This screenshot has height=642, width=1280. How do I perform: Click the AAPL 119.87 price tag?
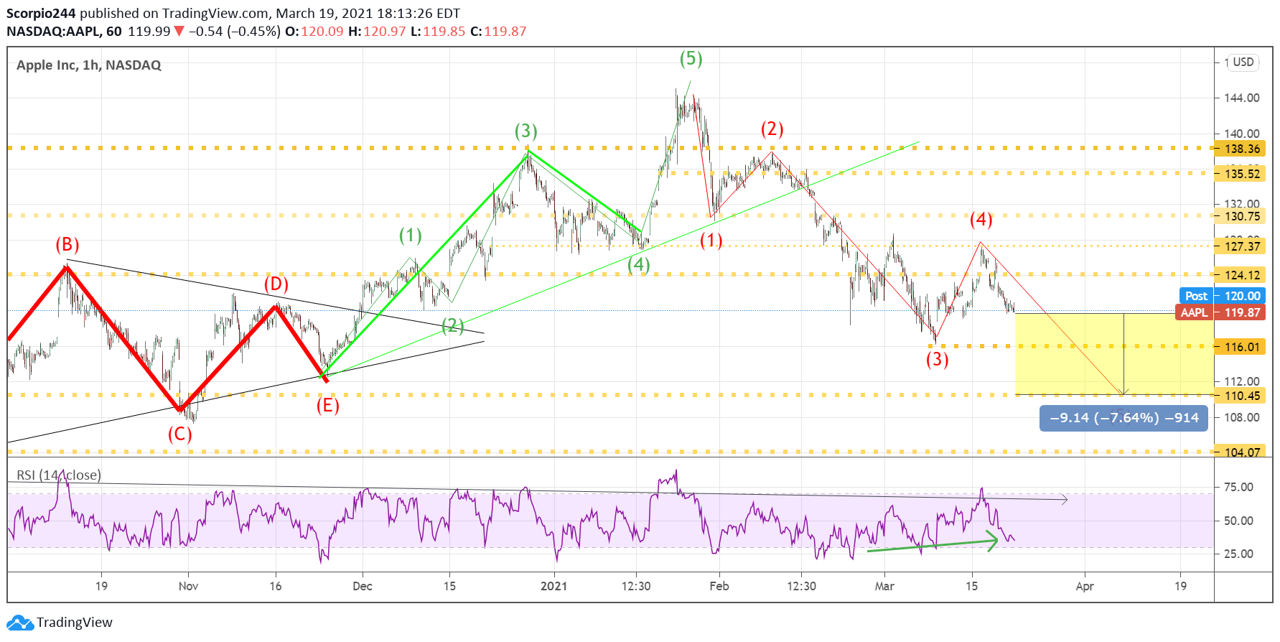point(1220,312)
